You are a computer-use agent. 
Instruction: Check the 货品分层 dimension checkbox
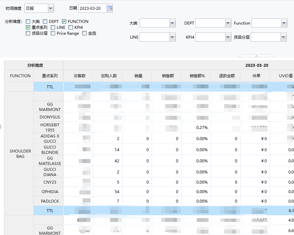pyautogui.click(x=28, y=33)
